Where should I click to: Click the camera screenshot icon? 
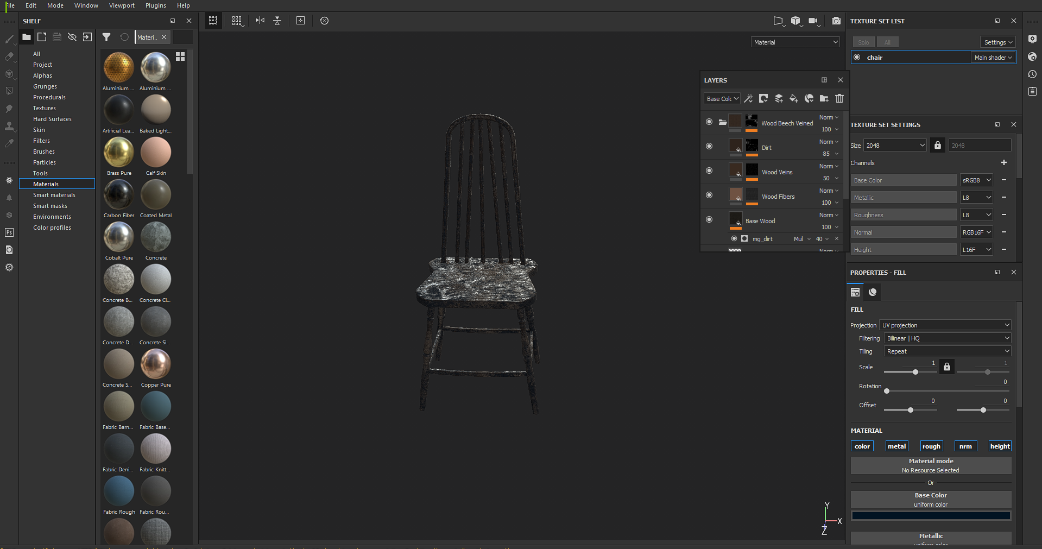[836, 21]
